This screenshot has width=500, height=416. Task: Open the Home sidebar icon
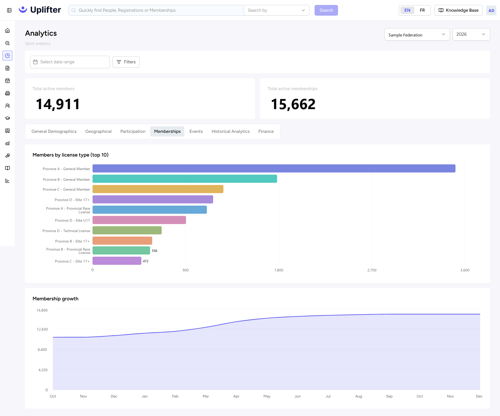(8, 31)
